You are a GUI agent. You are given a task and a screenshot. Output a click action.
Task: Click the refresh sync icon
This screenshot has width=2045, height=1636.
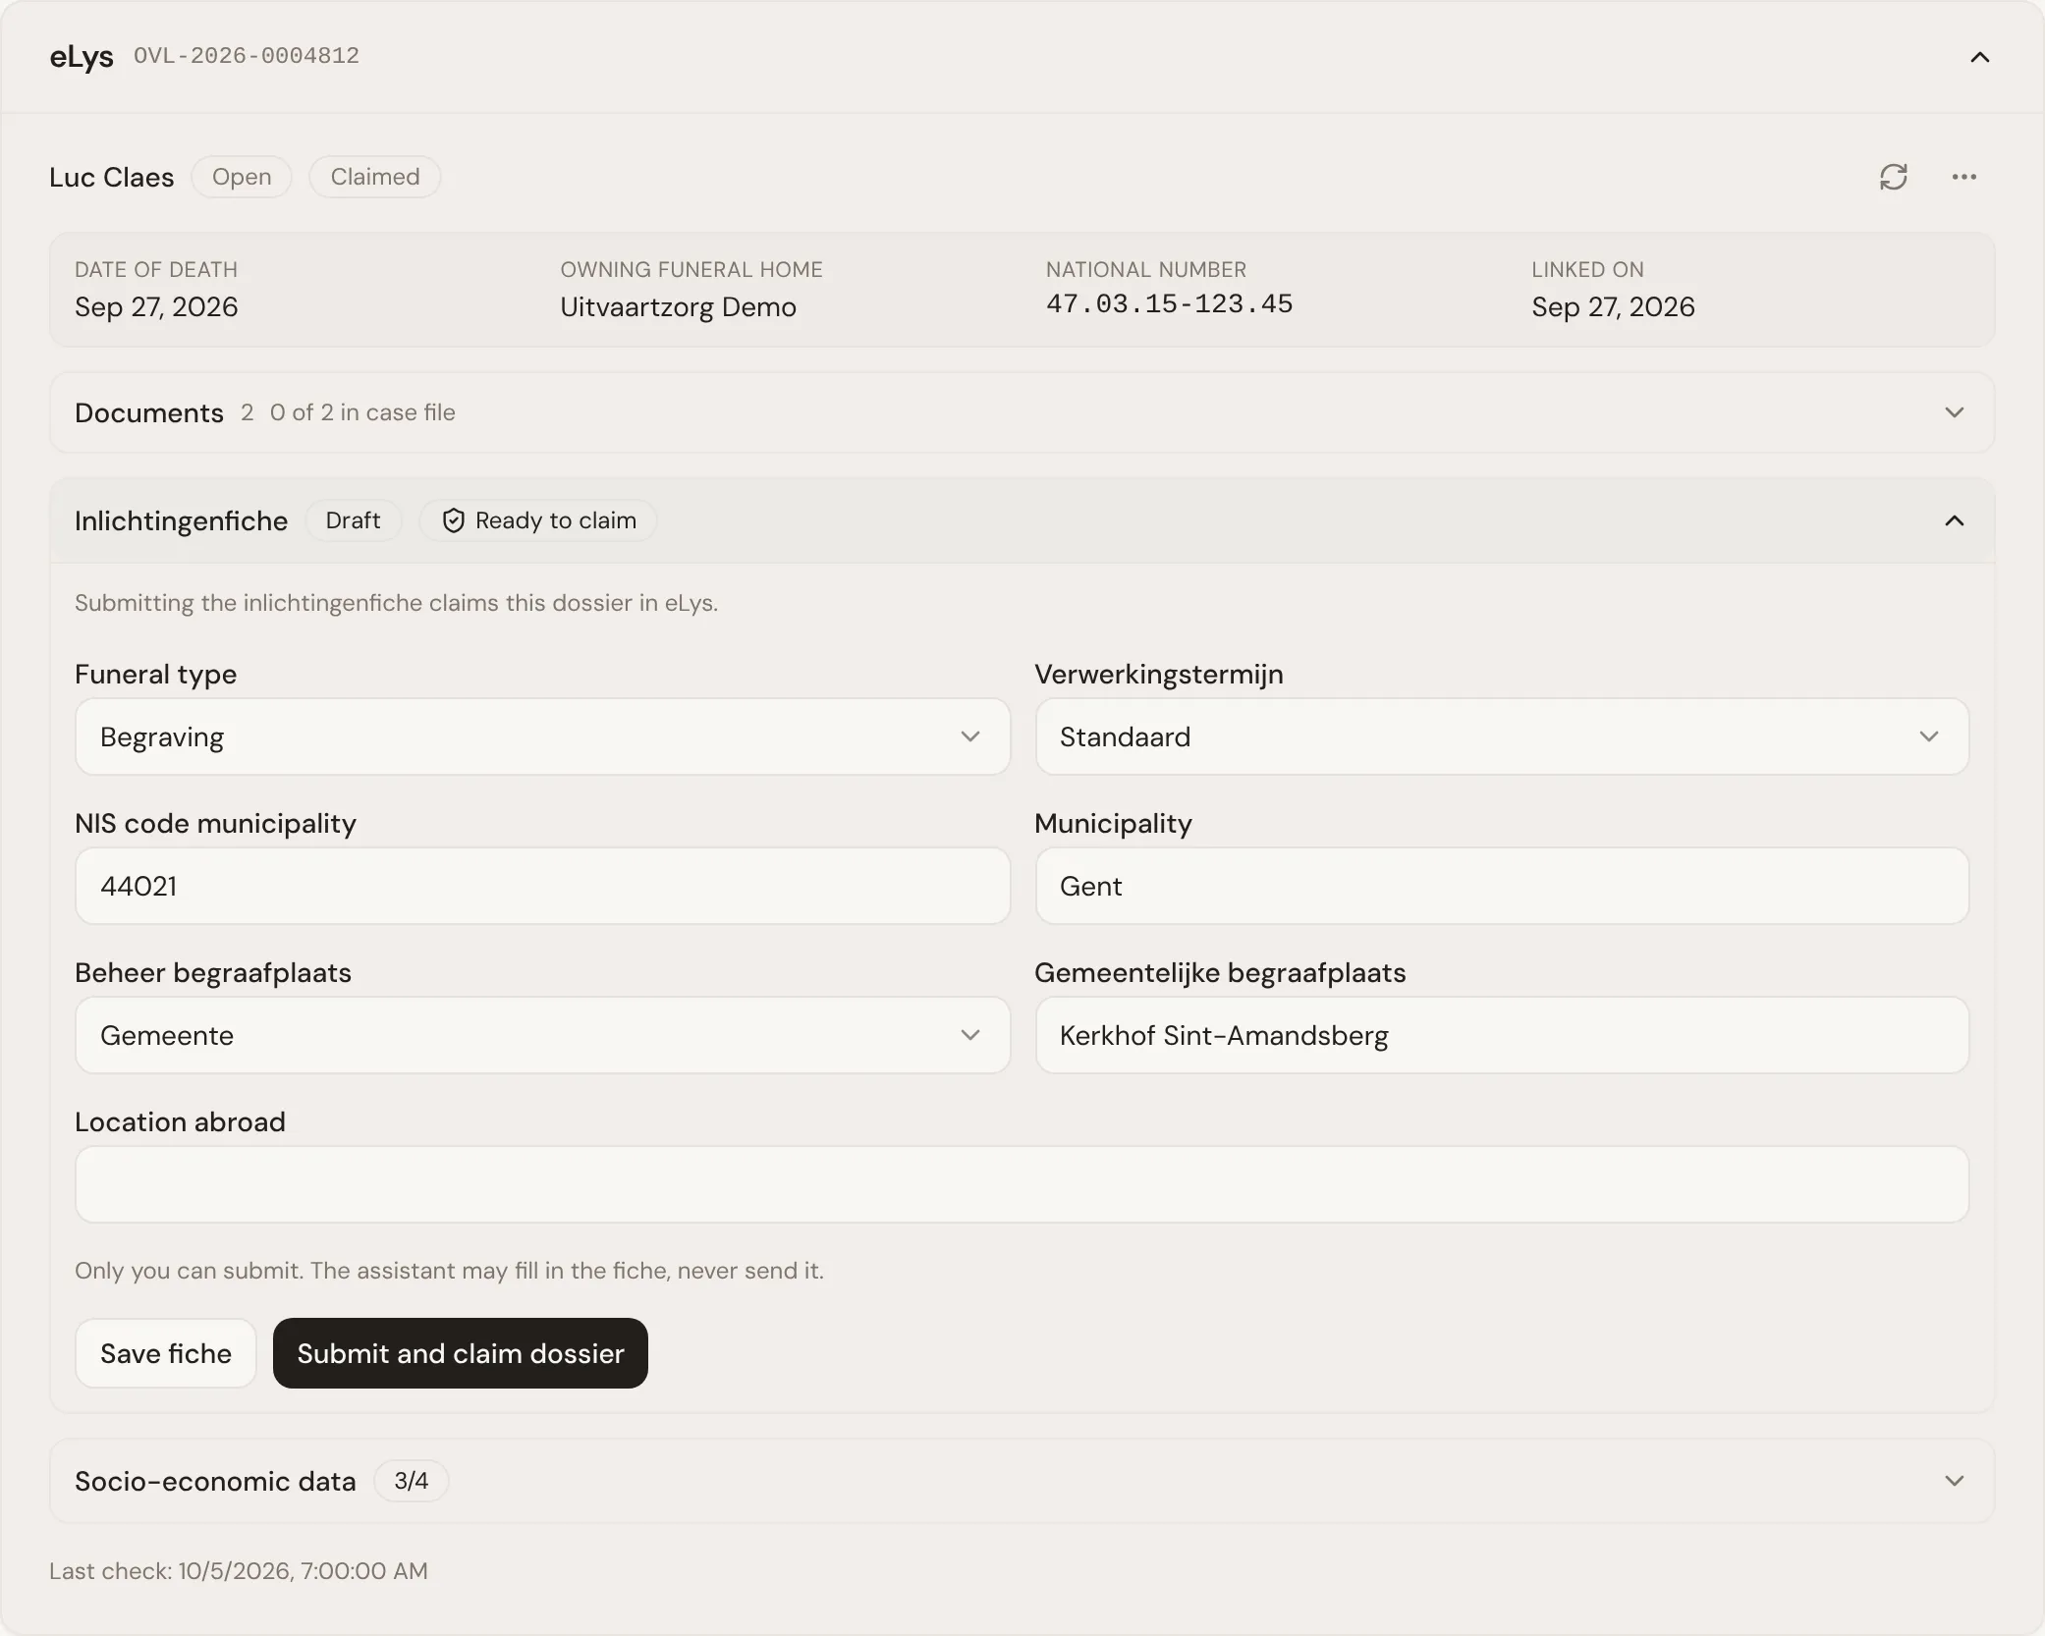pos(1893,177)
